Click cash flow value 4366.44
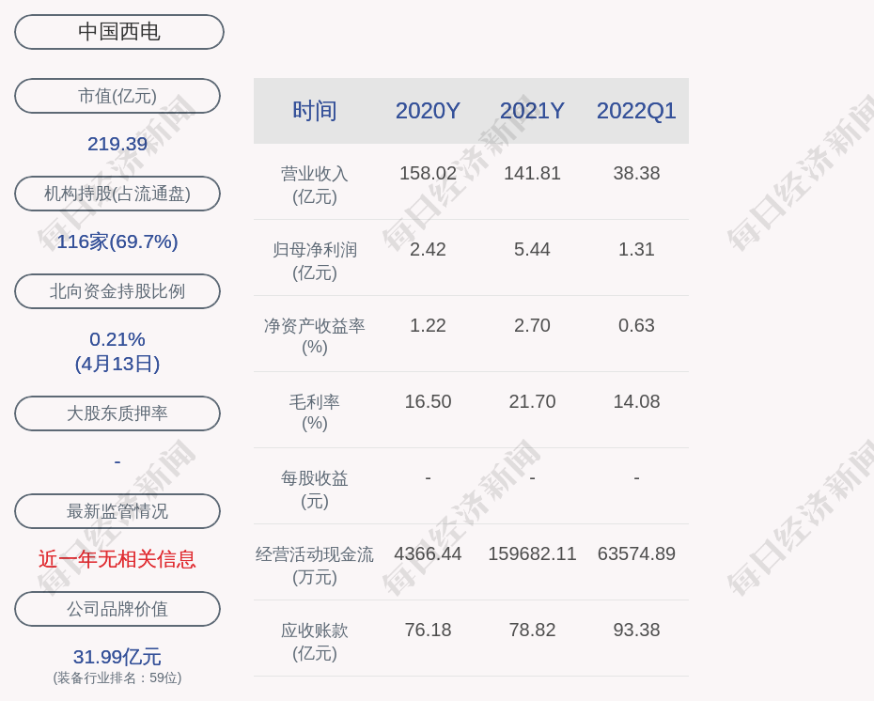The image size is (874, 701). (x=429, y=553)
